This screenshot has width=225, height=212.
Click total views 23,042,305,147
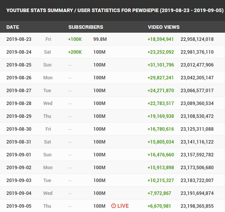click(x=197, y=77)
